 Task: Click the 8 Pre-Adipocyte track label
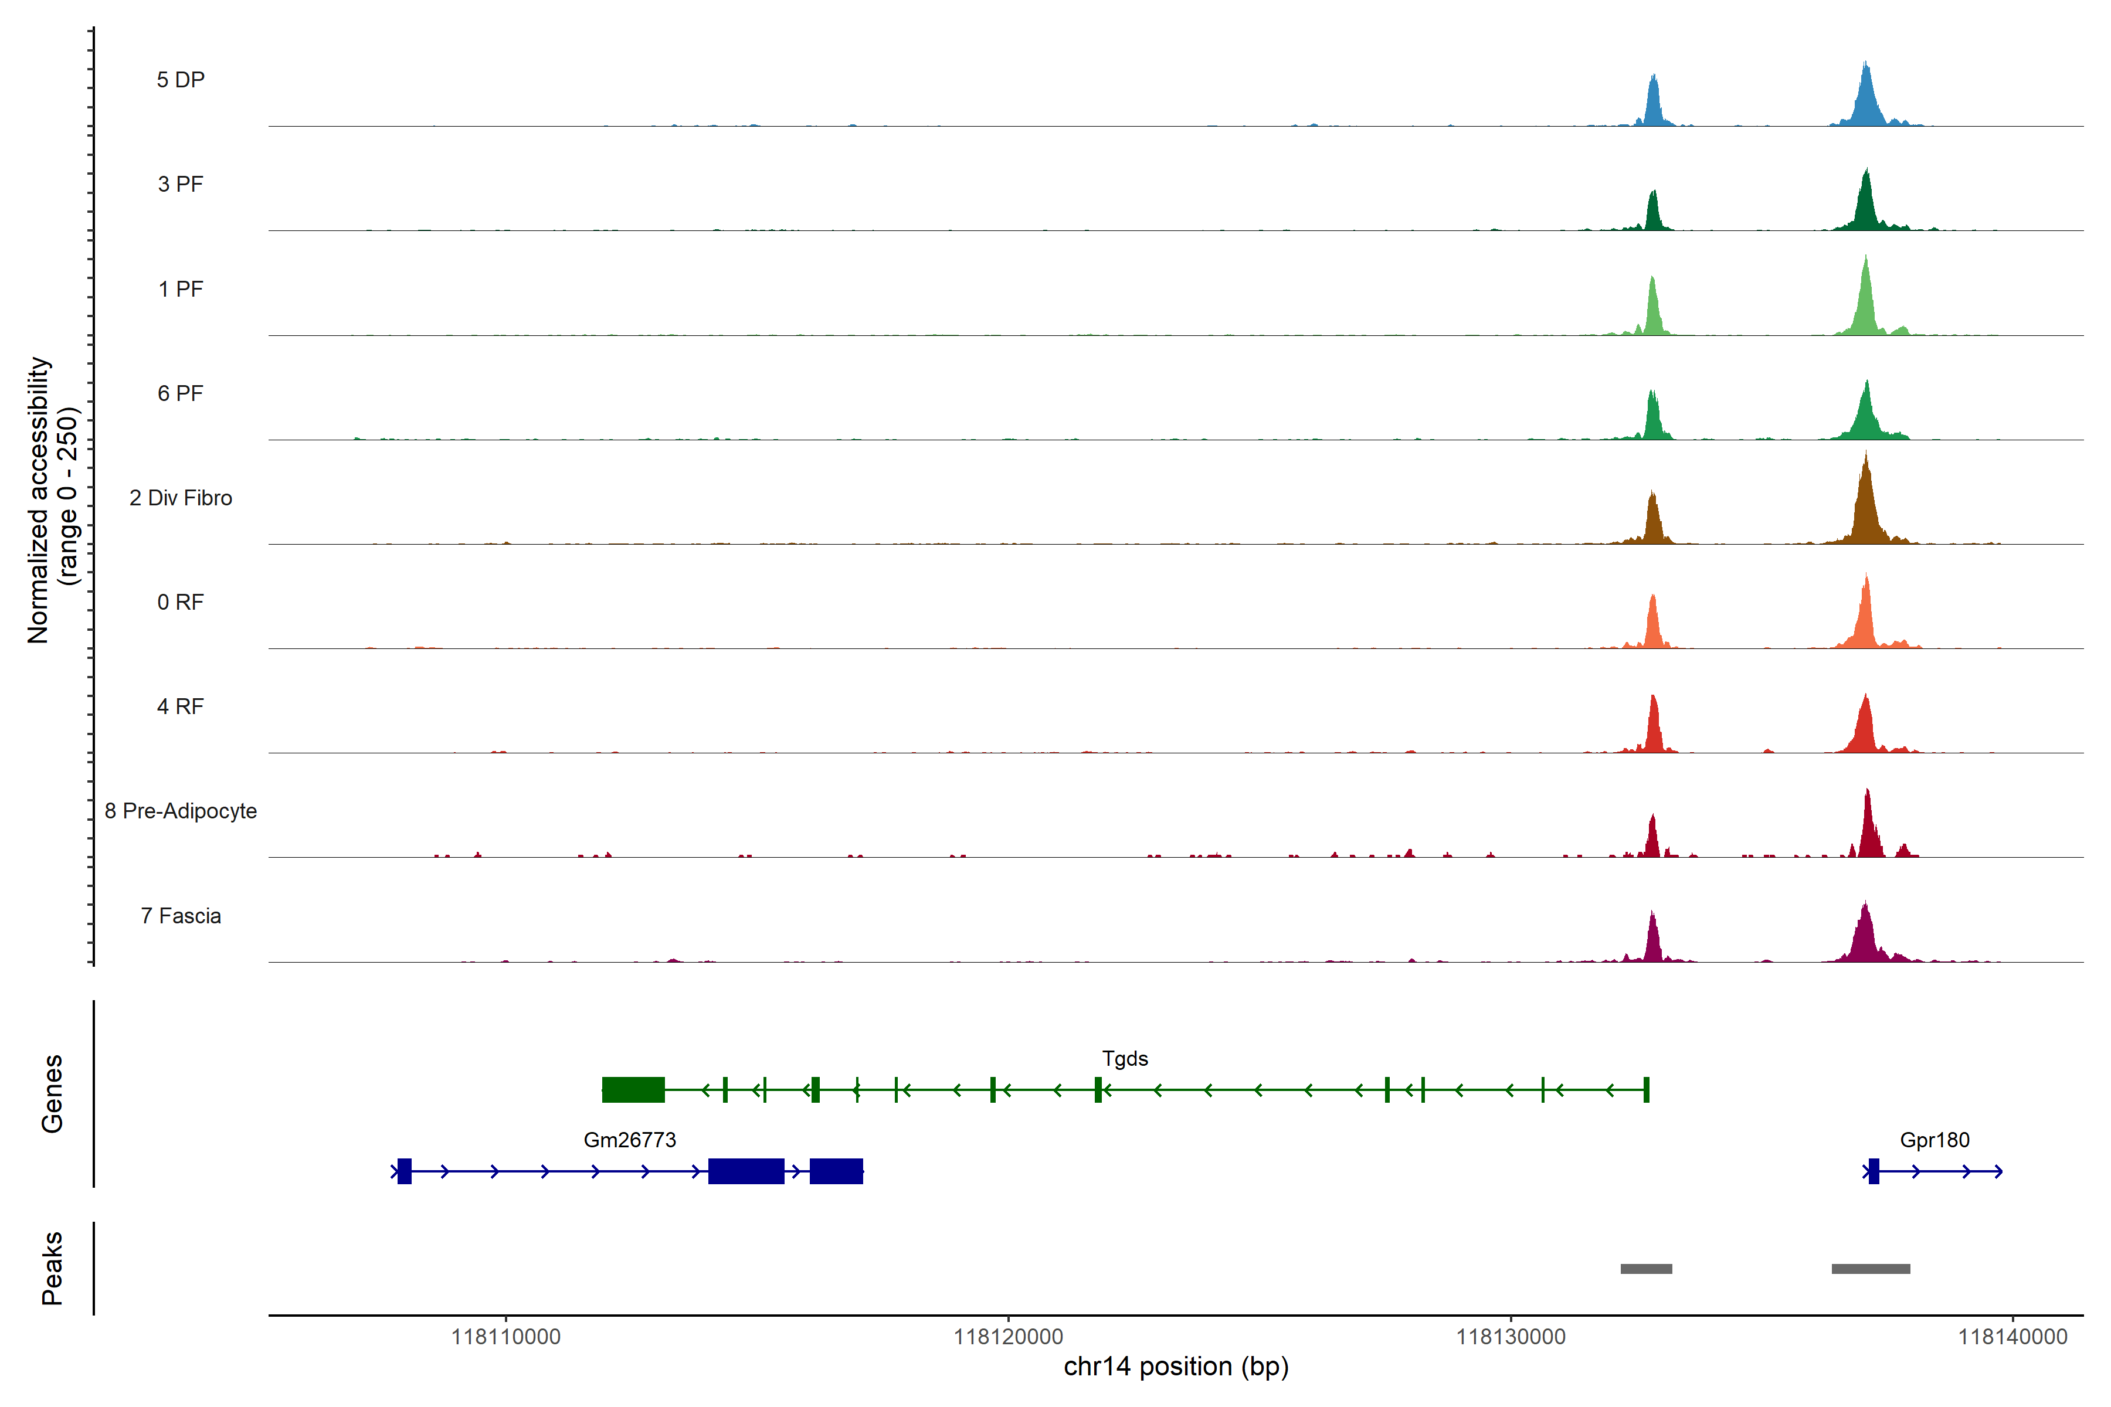point(181,811)
